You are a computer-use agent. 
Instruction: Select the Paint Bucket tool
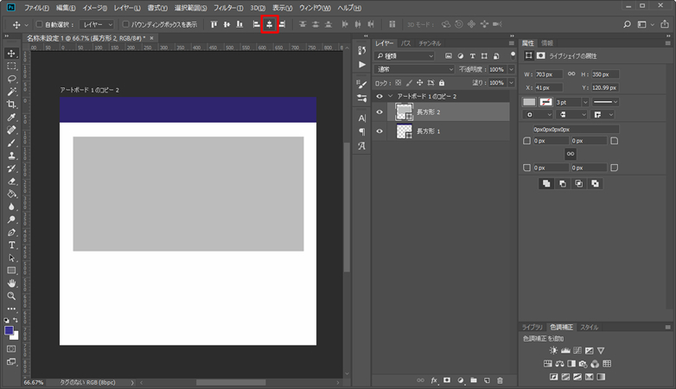[11, 194]
